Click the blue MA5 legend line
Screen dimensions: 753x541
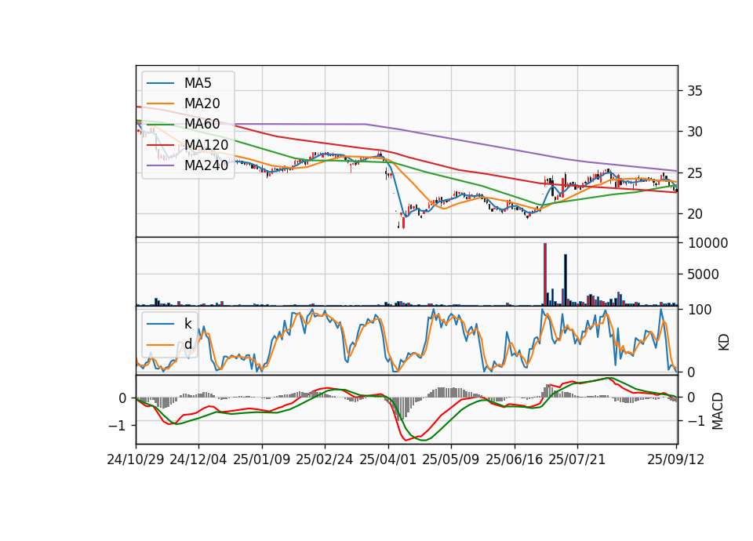[x=160, y=83]
